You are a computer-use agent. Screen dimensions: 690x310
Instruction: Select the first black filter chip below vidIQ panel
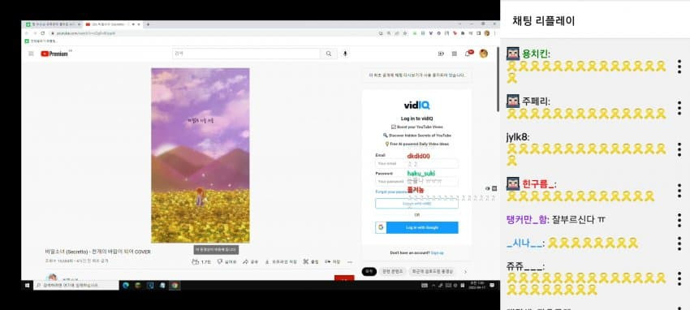coord(369,272)
